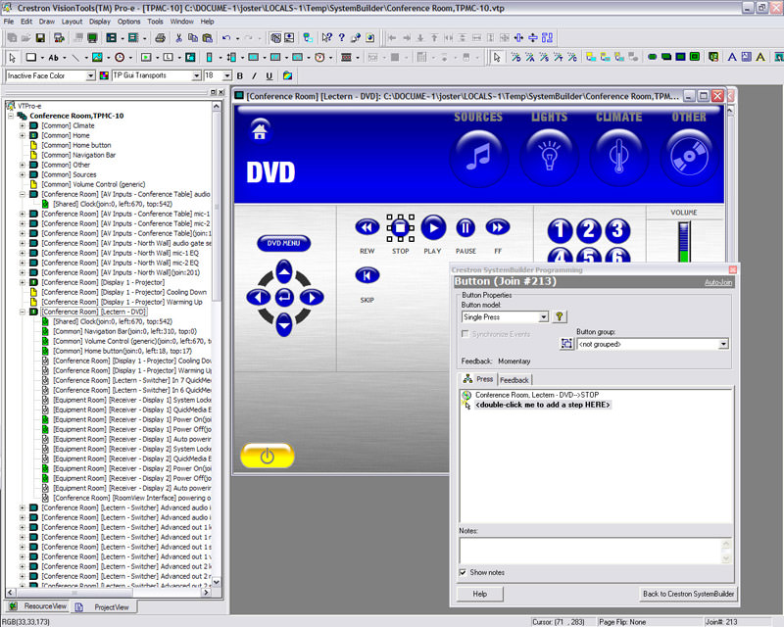
Task: Select the clock draw tool icon
Action: tap(120, 58)
